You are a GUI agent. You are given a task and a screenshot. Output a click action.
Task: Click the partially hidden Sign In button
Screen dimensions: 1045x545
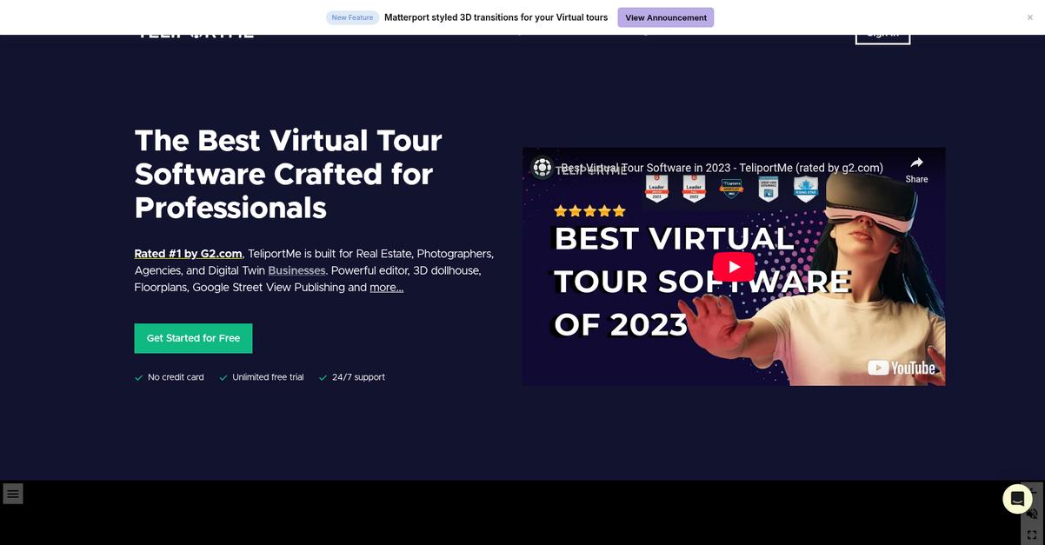pyautogui.click(x=882, y=38)
